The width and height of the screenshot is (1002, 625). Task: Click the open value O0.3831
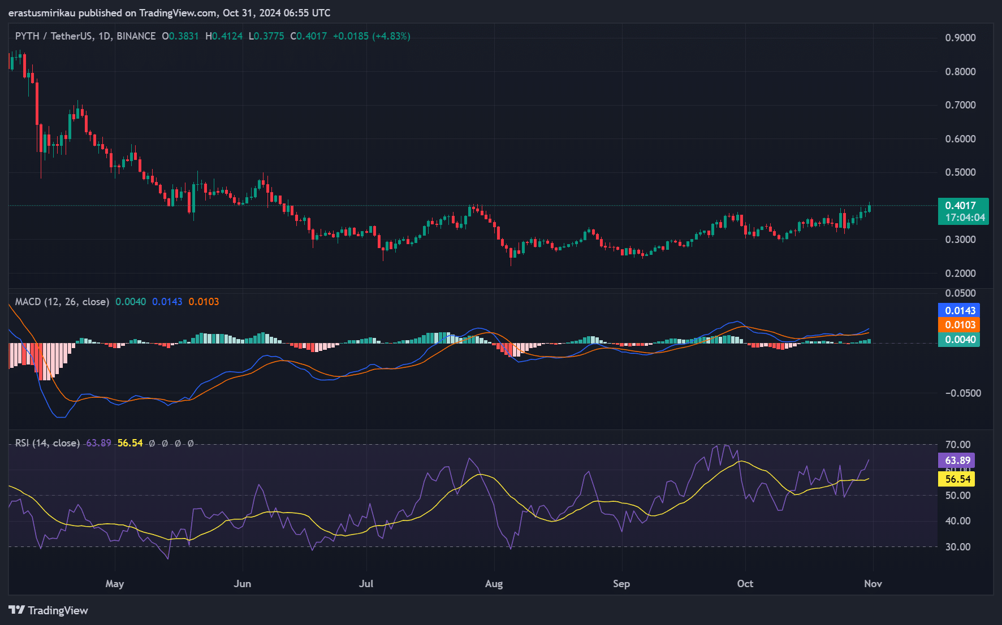(180, 36)
